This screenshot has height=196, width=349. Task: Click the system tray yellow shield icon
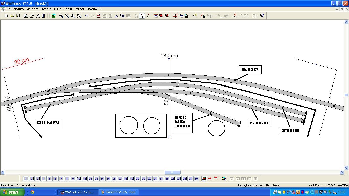pyautogui.click(x=284, y=192)
